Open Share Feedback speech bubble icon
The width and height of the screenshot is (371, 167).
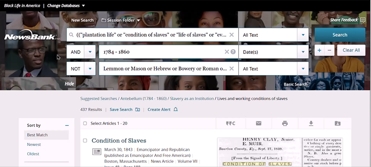pyautogui.click(x=363, y=20)
